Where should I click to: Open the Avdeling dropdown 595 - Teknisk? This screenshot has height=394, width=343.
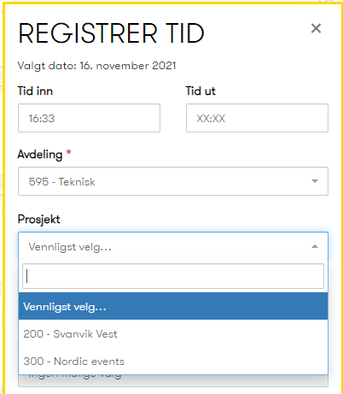click(173, 181)
